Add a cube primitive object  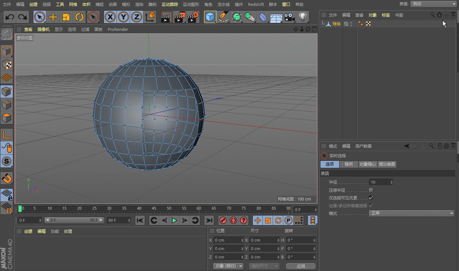[x=210, y=17]
